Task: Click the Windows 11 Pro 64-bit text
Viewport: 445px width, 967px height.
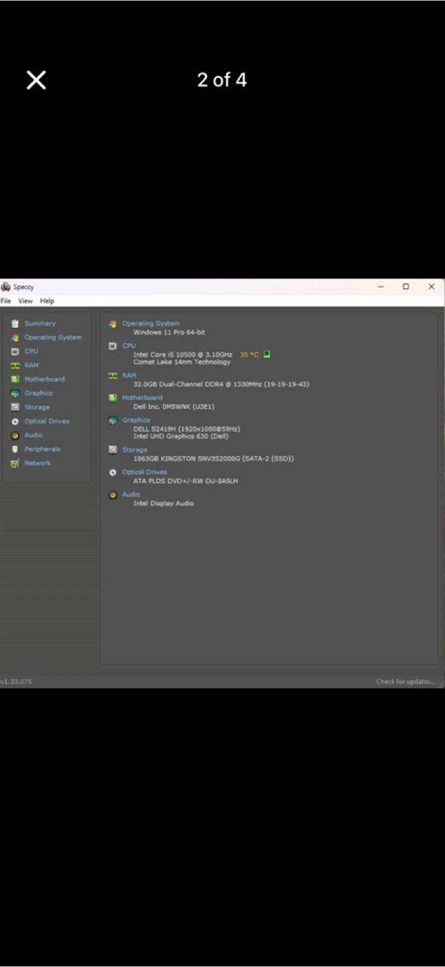Action: tap(169, 332)
